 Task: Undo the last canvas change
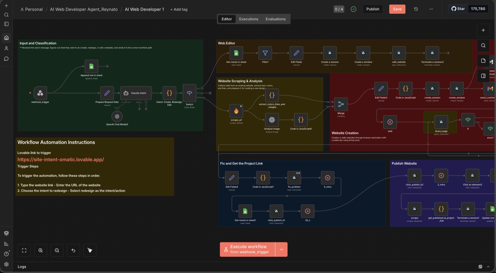coord(73,250)
